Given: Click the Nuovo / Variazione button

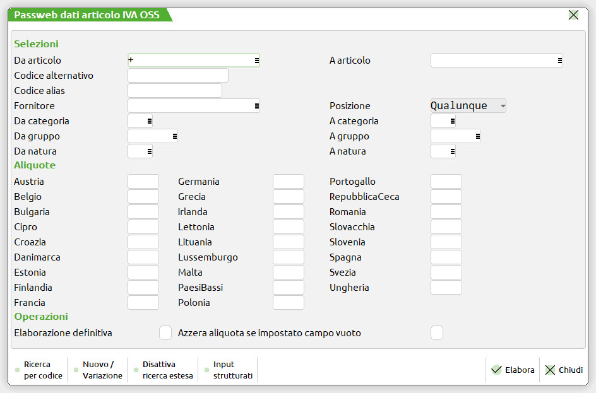Looking at the screenshot, I should (x=98, y=370).
